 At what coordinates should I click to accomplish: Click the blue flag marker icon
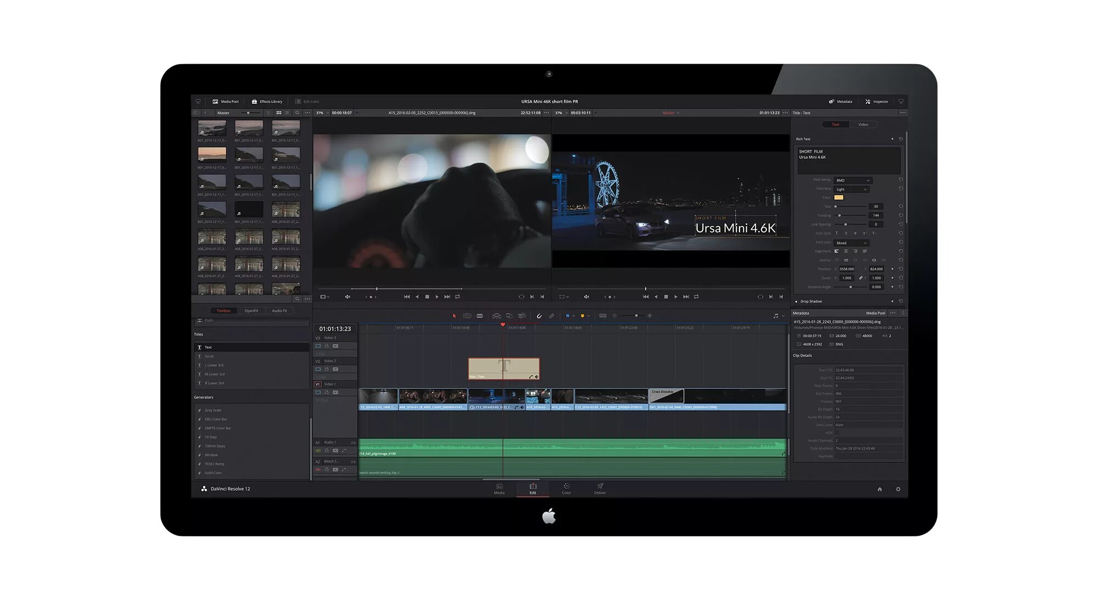pyautogui.click(x=568, y=316)
